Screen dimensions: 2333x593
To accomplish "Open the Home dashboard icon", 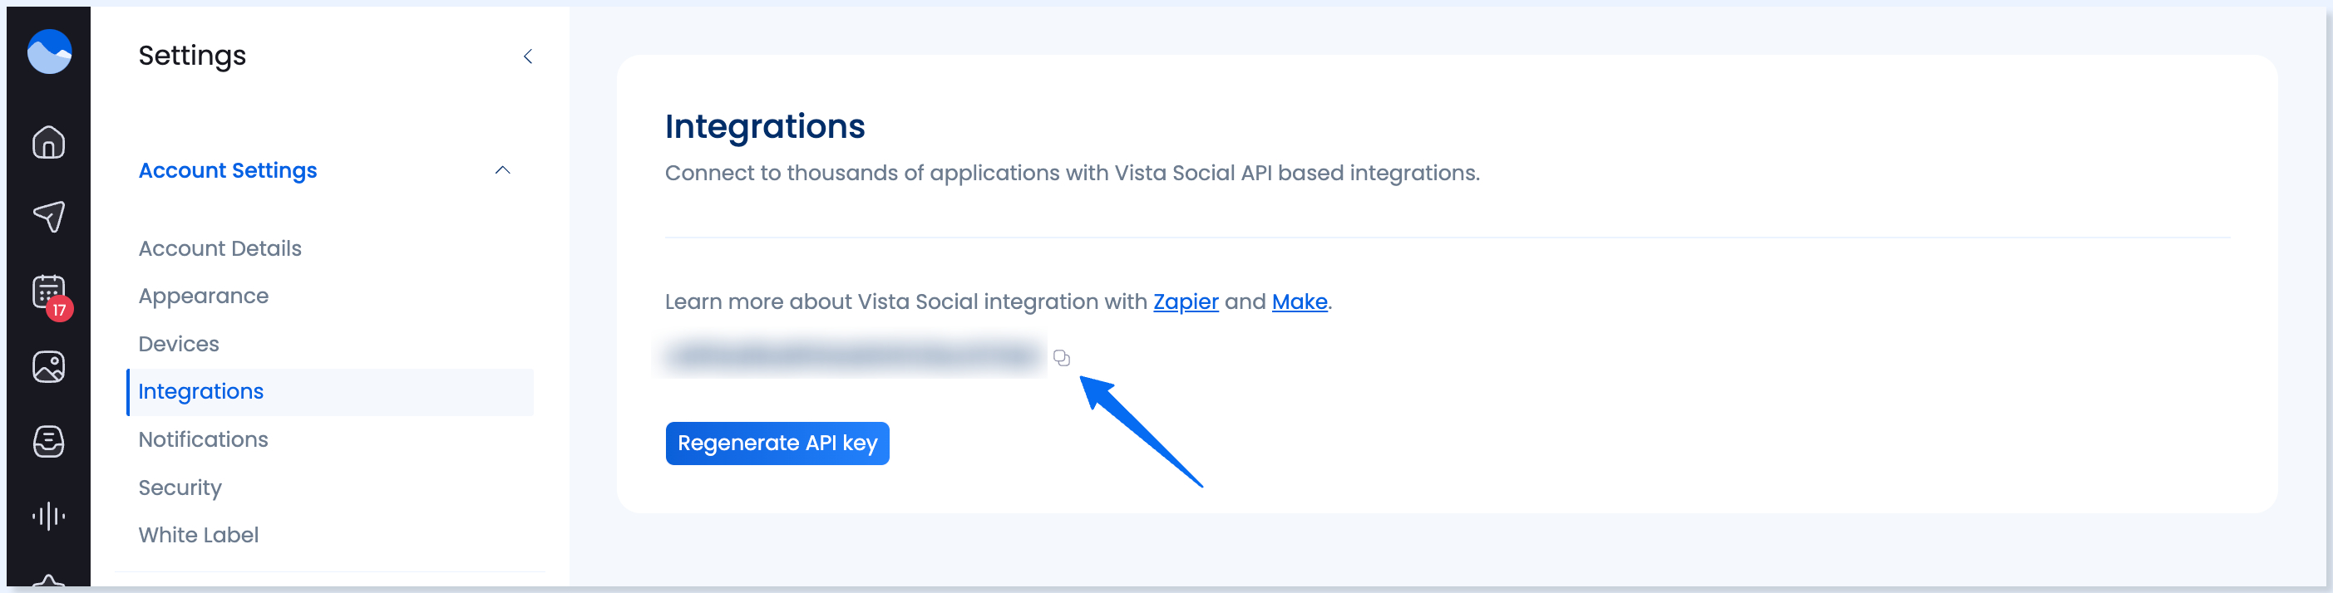I will tap(49, 142).
